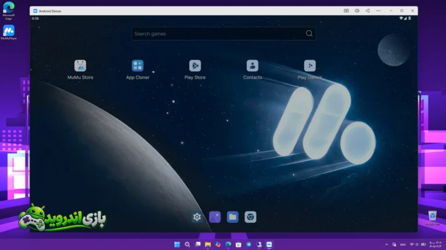Open Copilot from the taskbar

coord(218,244)
